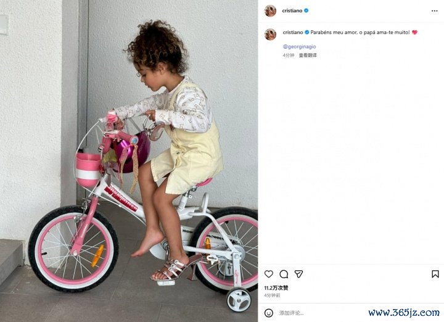
Task: Click the verified badge beside header username
Action: [x=306, y=10]
